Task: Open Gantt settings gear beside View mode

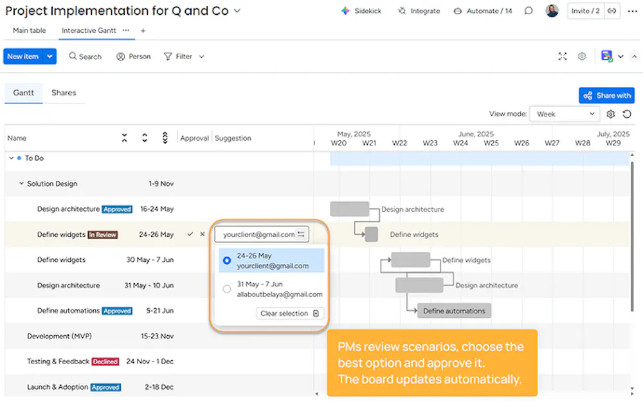Action: pos(611,115)
